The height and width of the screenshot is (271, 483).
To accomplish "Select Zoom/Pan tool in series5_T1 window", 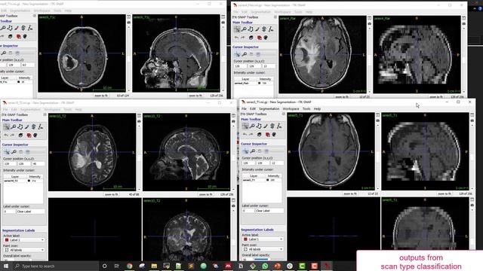I will 252,126.
